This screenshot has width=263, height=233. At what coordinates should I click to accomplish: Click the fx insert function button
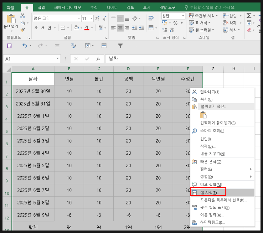pyautogui.click(x=98, y=59)
